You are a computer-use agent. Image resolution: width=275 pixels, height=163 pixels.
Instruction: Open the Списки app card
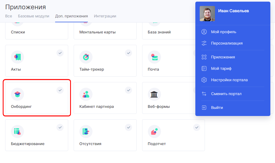pos(37,31)
